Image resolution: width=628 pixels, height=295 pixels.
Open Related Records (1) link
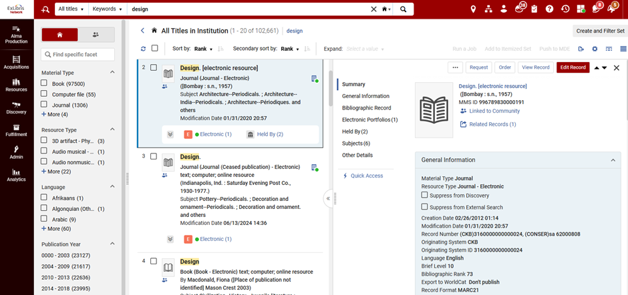point(492,125)
